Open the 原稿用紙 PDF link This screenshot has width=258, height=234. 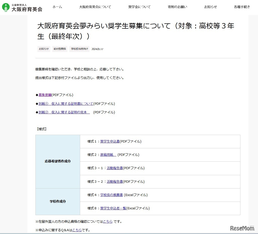(108, 155)
